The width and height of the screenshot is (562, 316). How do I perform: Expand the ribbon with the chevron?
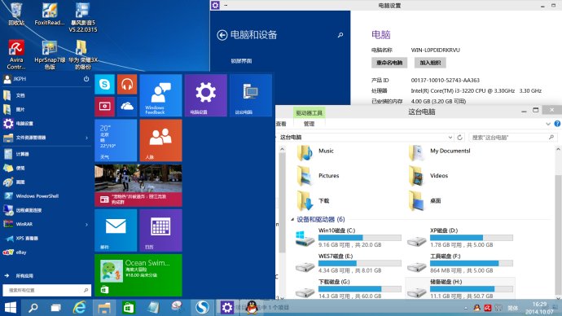pos(548,124)
